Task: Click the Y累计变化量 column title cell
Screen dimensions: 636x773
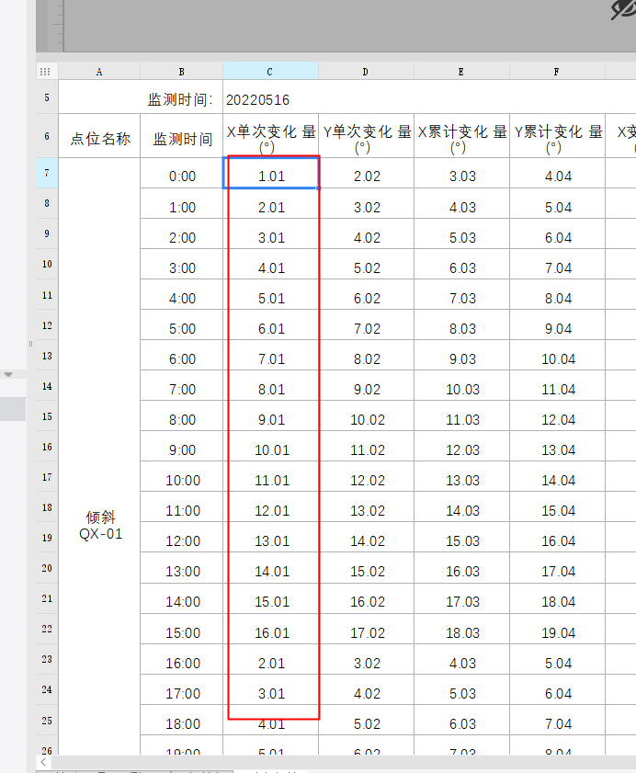Action: pyautogui.click(x=557, y=138)
